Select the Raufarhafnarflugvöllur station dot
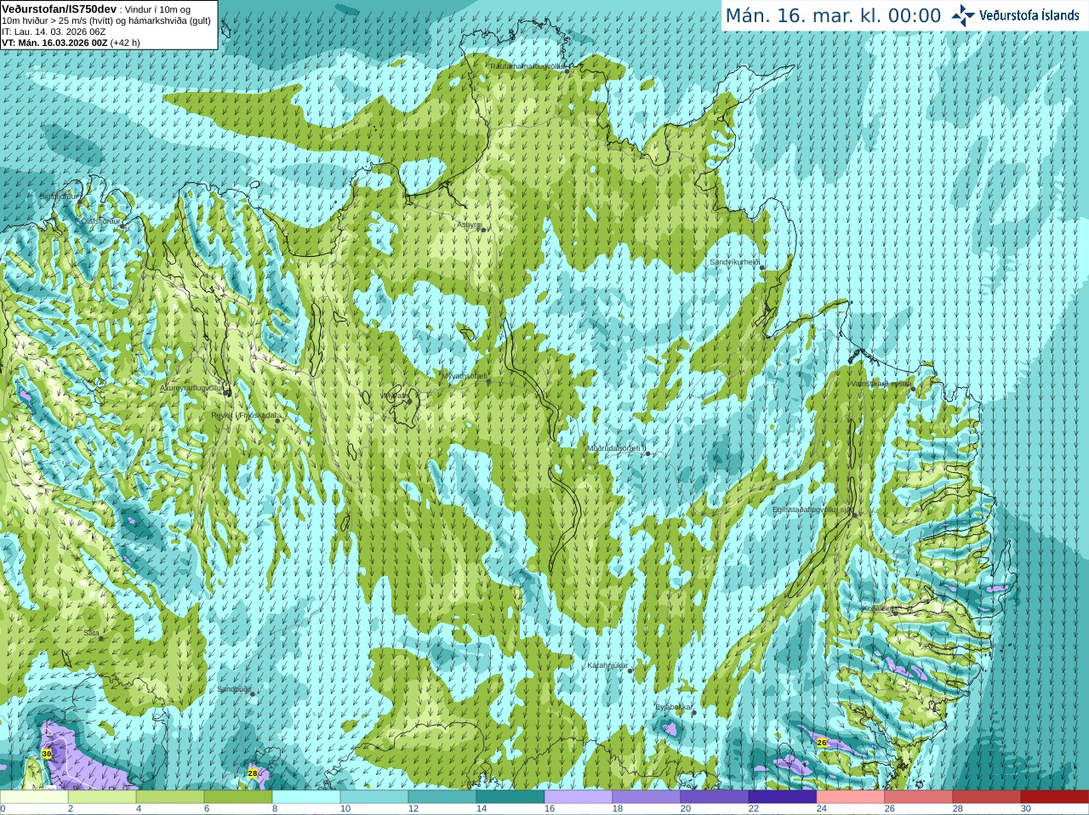The width and height of the screenshot is (1089, 815). pos(567,71)
